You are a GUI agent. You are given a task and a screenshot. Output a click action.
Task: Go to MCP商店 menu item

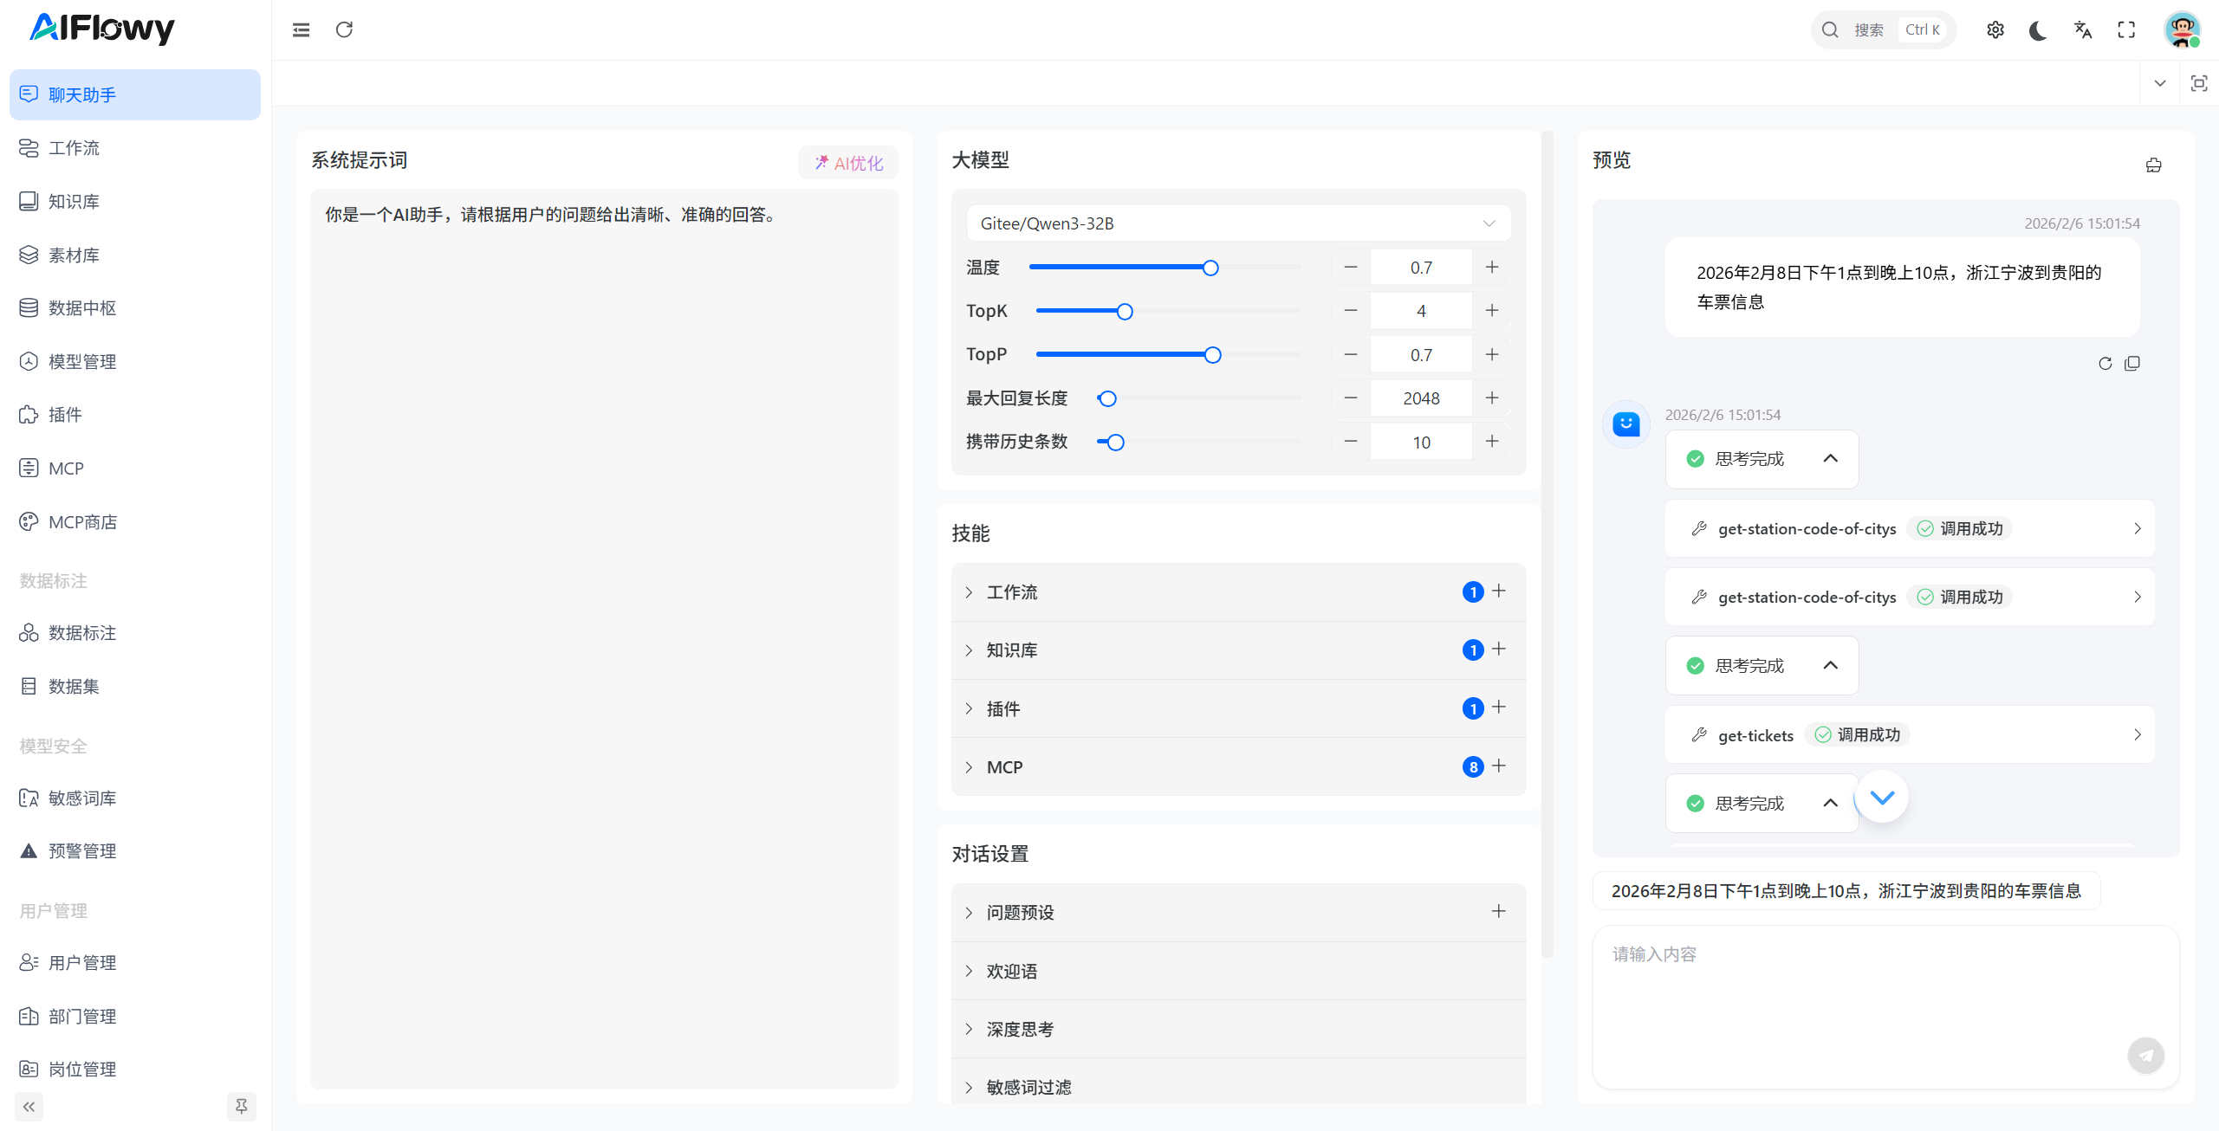[82, 521]
